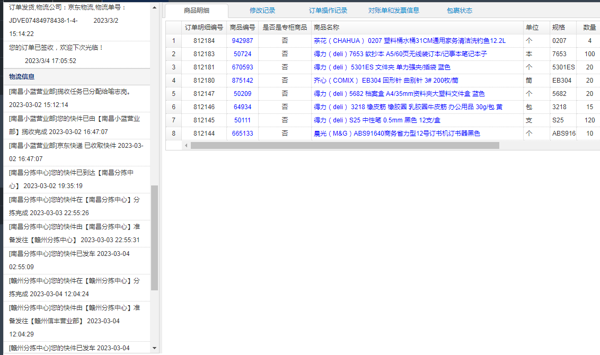This screenshot has height=355, width=600.
Task: Click the 是否是专柜商品 column header
Action: point(285,28)
